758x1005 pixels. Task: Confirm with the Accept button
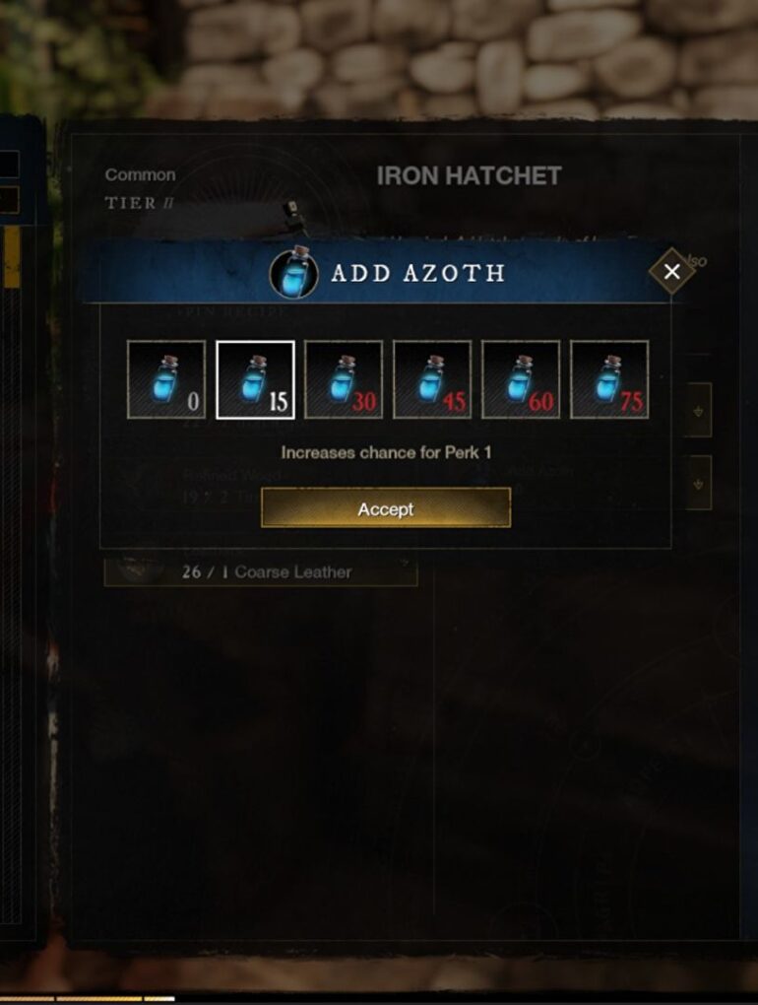click(x=386, y=508)
